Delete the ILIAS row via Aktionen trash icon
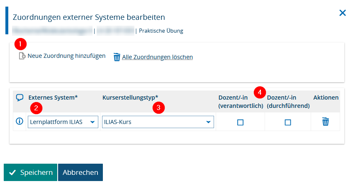This screenshot has width=353, height=186. 326,122
